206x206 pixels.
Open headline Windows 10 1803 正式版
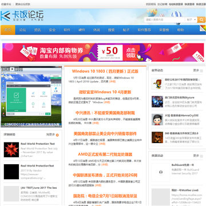click(x=105, y=72)
